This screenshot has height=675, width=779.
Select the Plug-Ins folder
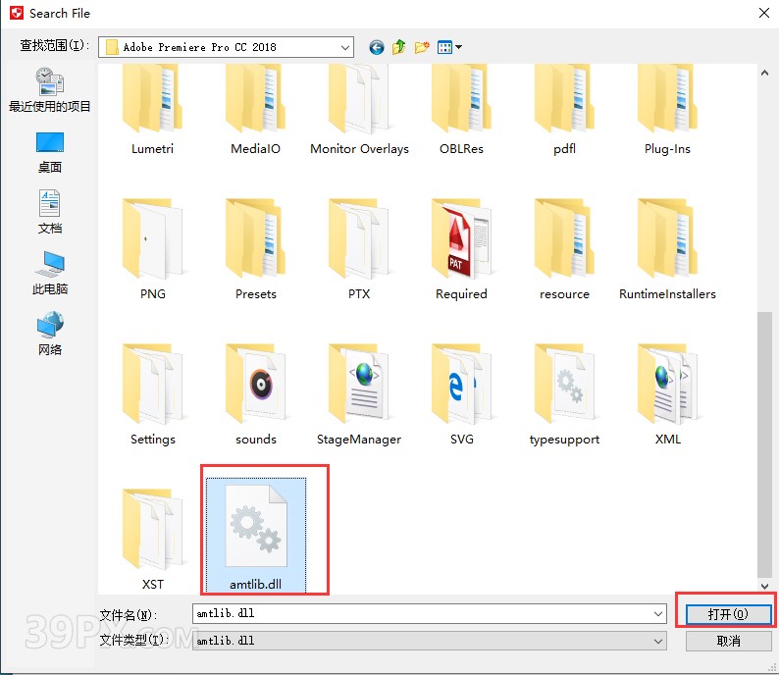(667, 110)
